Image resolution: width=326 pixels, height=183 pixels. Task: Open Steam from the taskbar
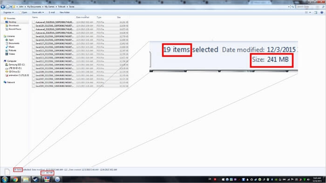point(36,179)
